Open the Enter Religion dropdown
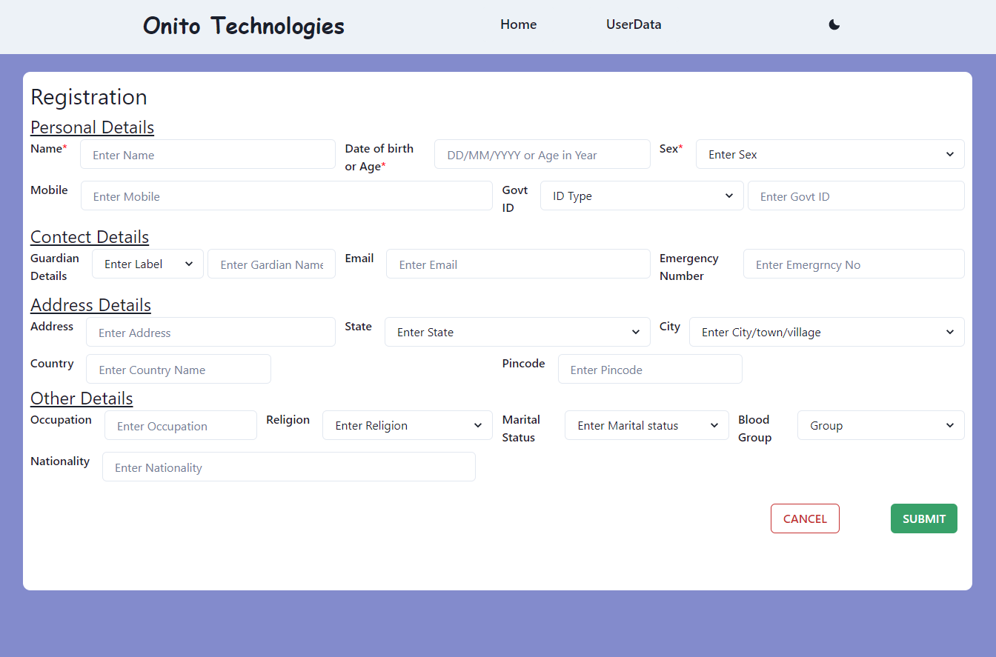The width and height of the screenshot is (996, 657). 407,425
